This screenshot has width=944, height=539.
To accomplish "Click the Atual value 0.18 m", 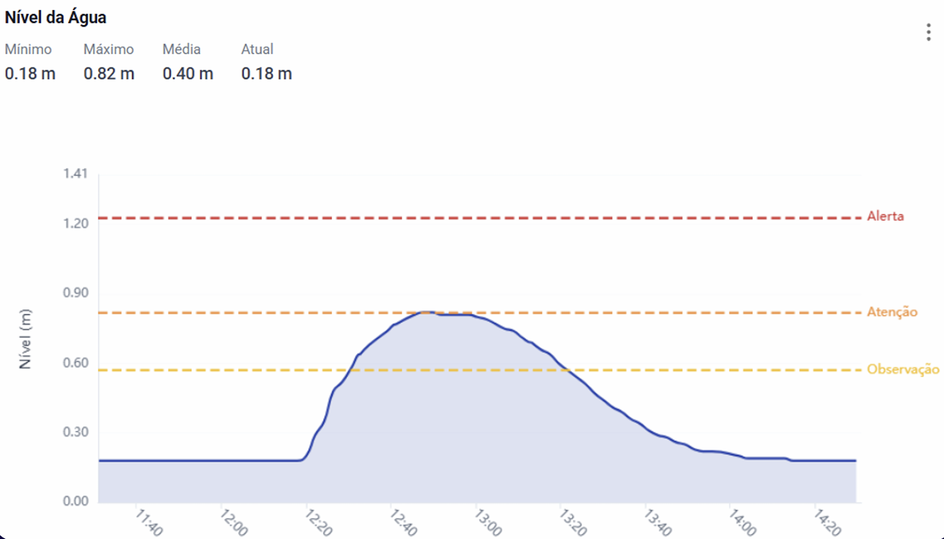I will point(267,74).
